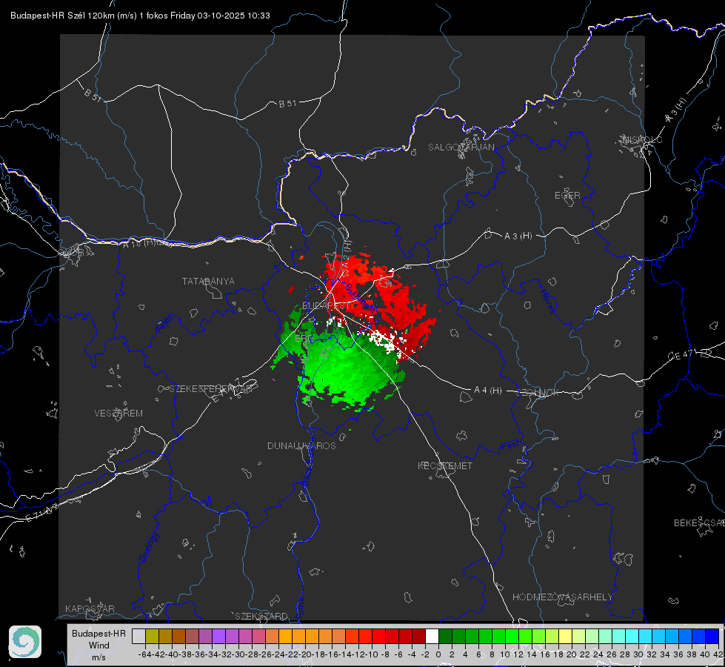Select the VESZPRÉM city label
Image resolution: width=725 pixels, height=667 pixels.
coord(118,413)
